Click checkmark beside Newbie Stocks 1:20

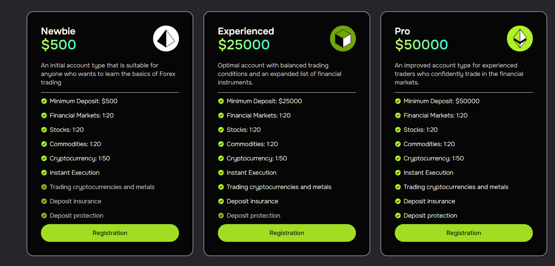44,130
